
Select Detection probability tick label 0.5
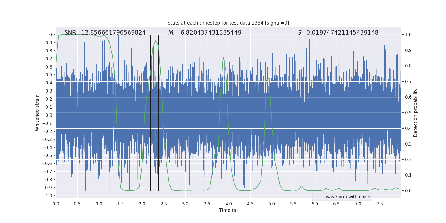[x=408, y=113]
